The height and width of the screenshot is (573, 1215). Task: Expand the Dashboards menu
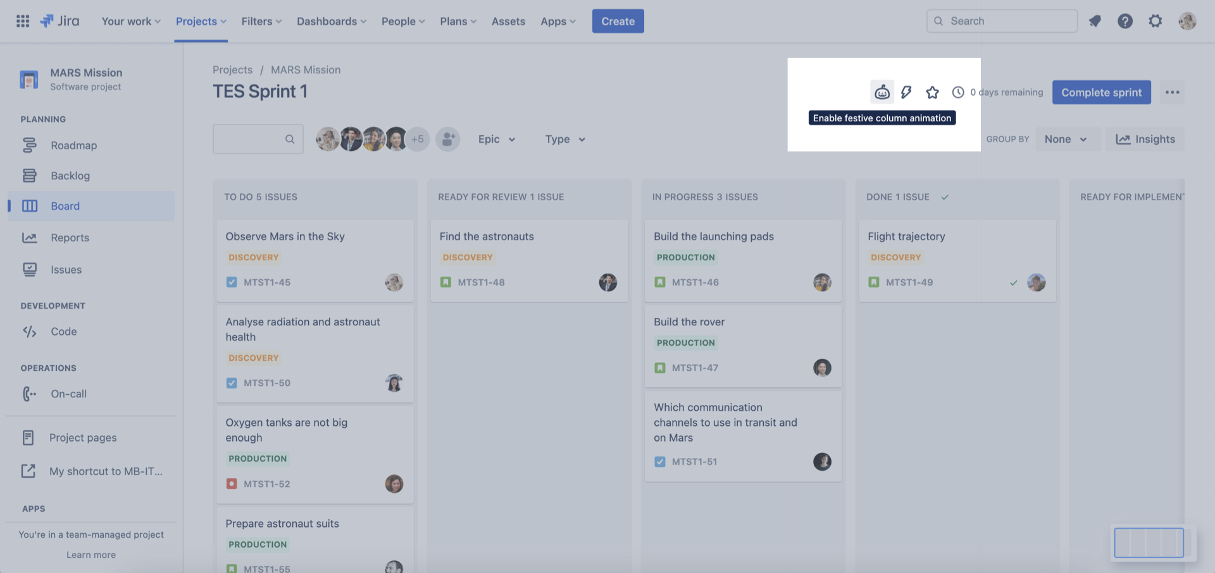[332, 21]
